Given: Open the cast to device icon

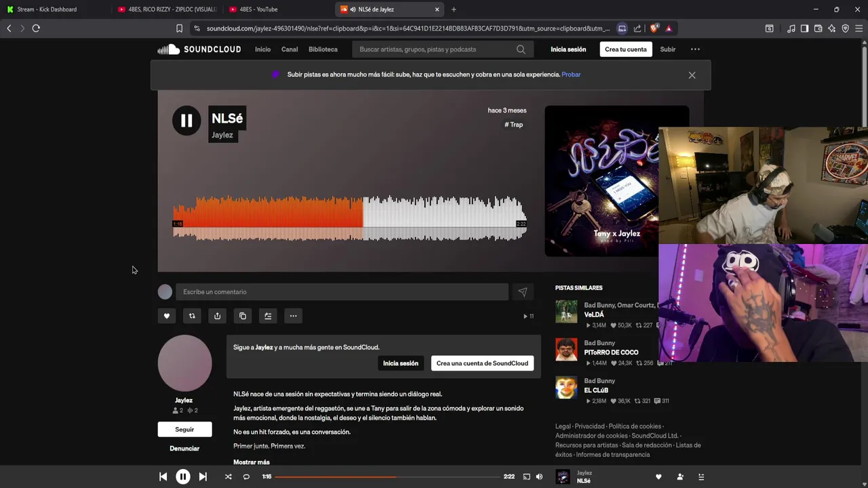Looking at the screenshot, I should pyautogui.click(x=526, y=476).
